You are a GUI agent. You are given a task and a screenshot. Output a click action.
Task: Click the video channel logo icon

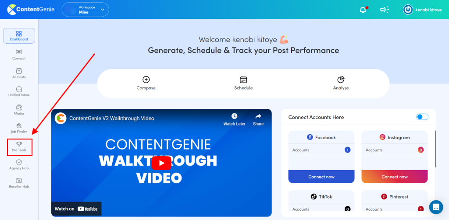coord(61,118)
